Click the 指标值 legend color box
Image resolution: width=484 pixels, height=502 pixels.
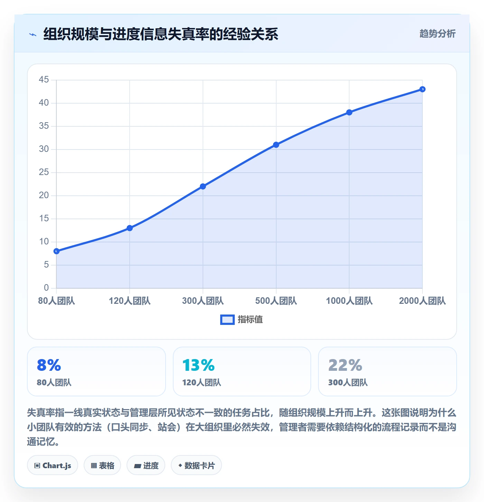click(x=227, y=320)
